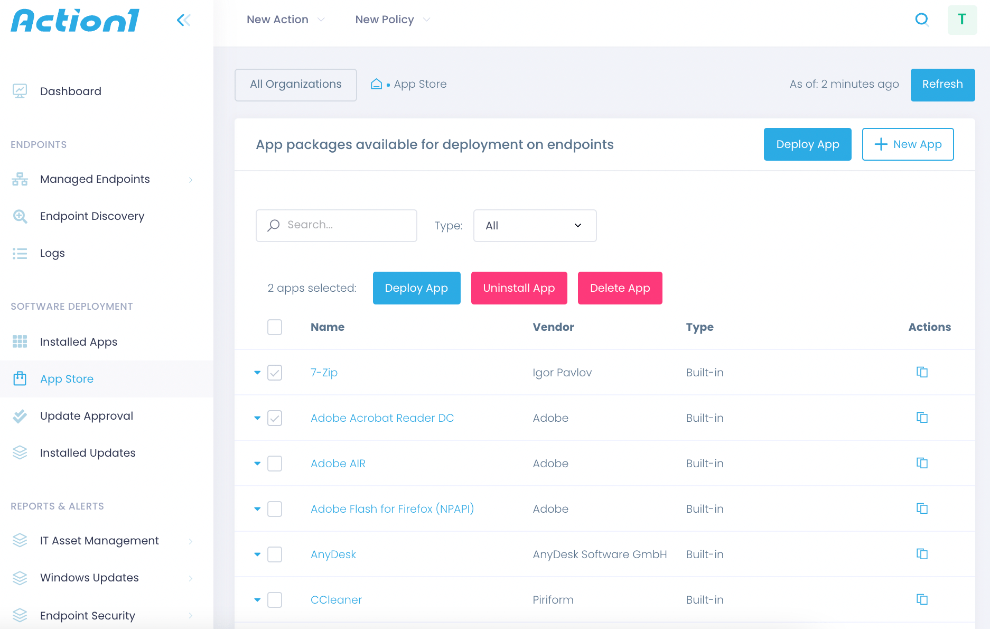990x629 pixels.
Task: Open the Adobe Flash for Firefox link
Action: click(x=392, y=508)
